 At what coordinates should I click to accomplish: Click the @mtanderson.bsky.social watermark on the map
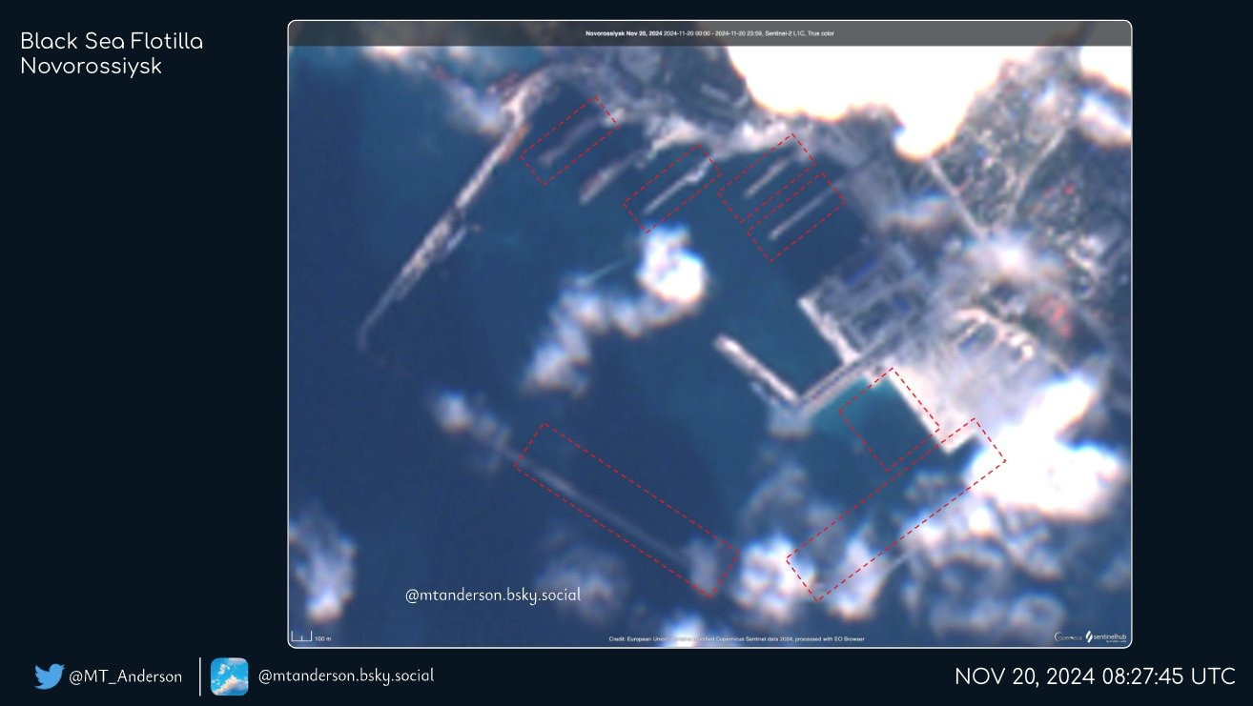pos(492,595)
